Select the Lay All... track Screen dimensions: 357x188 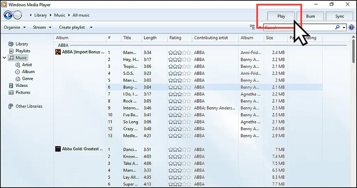pos(131,177)
